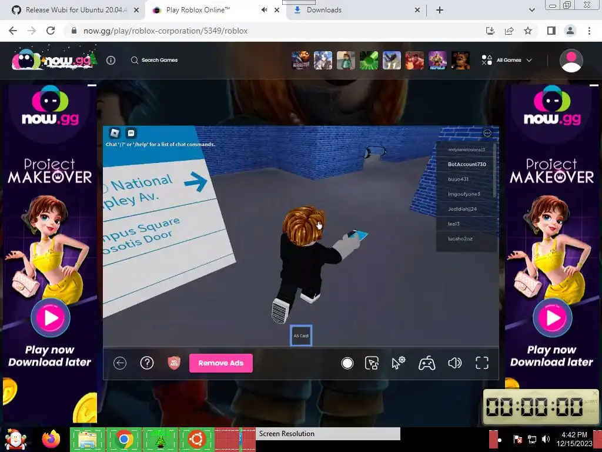Click the Screen Resolution taskbar item
602x452 pixels.
point(328,434)
